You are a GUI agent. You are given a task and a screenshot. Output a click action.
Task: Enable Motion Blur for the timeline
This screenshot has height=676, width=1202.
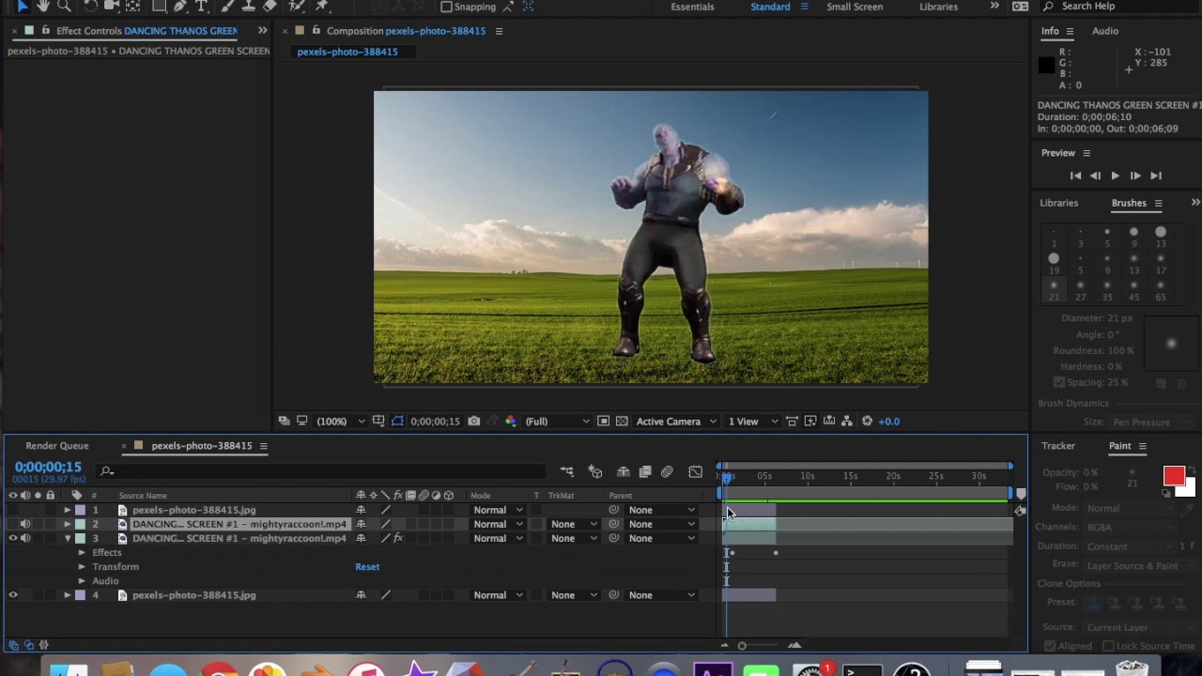pos(667,471)
